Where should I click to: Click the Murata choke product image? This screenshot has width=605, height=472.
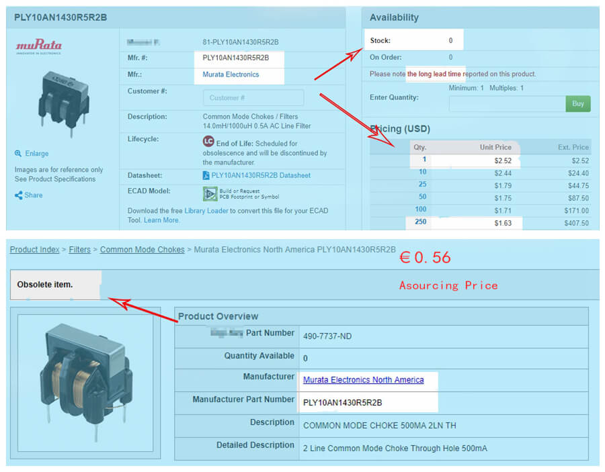click(64, 103)
